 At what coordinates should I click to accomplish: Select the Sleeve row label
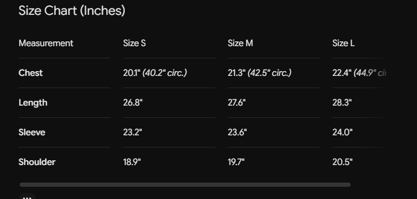[32, 132]
